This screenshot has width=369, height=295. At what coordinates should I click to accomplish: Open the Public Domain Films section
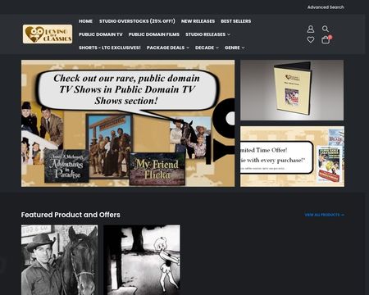[x=154, y=34]
